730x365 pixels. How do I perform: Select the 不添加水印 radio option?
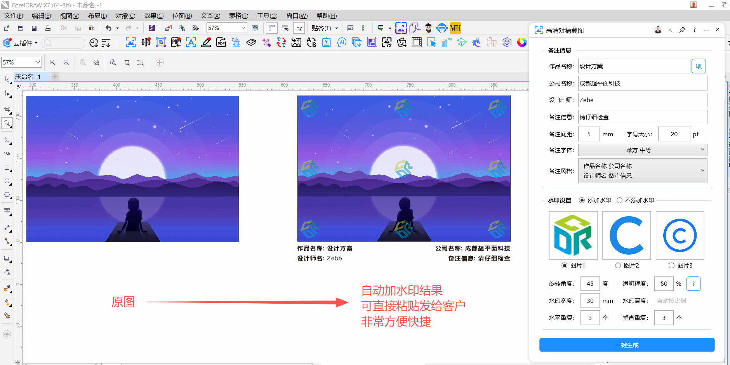point(620,200)
